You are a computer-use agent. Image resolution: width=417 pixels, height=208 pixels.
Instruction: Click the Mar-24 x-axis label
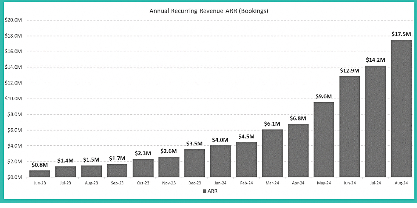coord(272,183)
